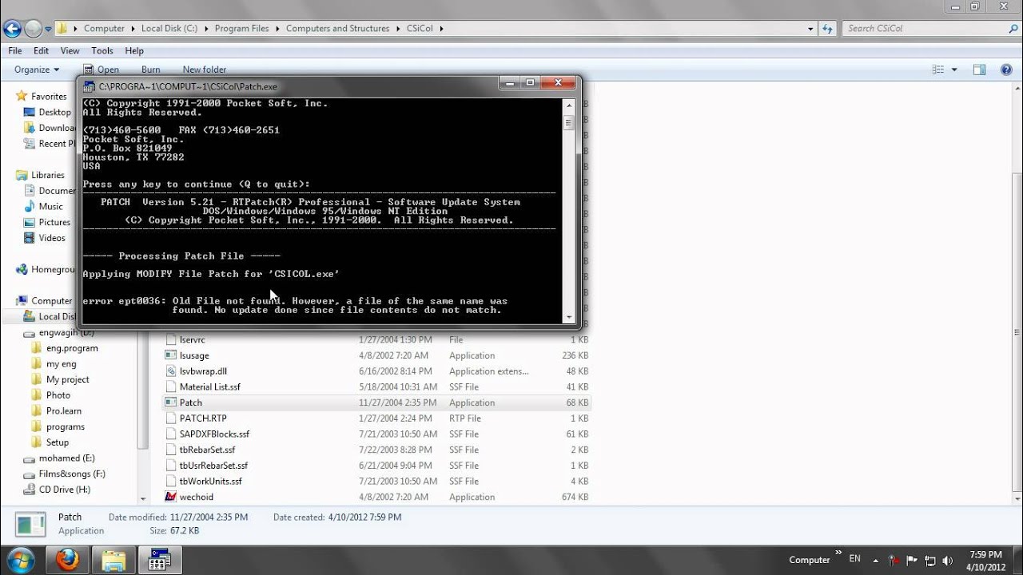Click the wechoid application icon

[x=170, y=497]
